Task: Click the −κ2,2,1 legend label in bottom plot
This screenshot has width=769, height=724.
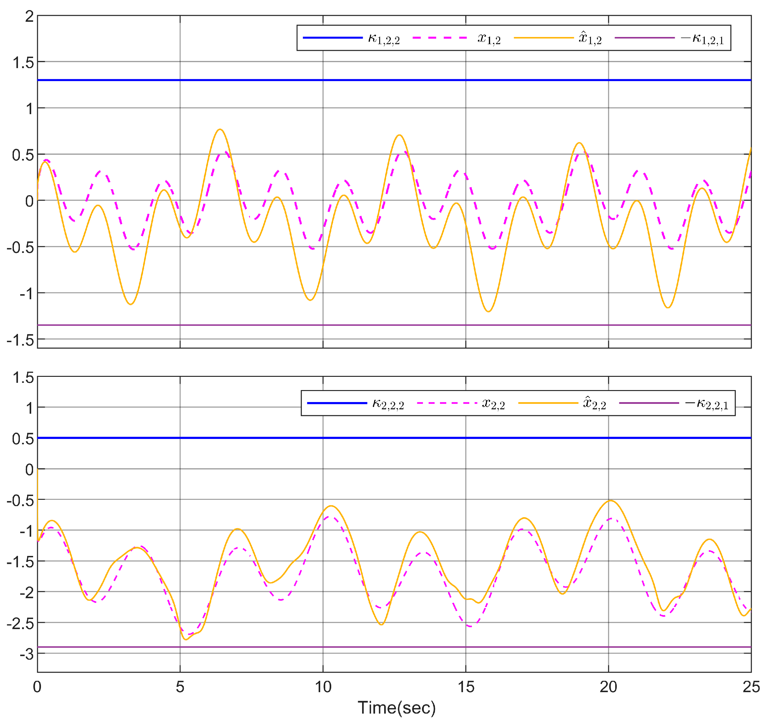Action: point(706,404)
